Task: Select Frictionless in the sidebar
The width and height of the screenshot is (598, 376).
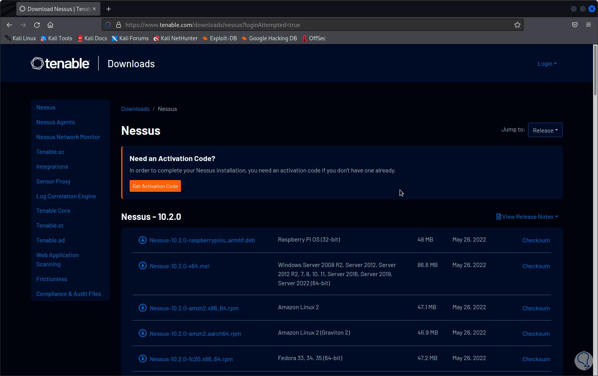Action: (52, 279)
